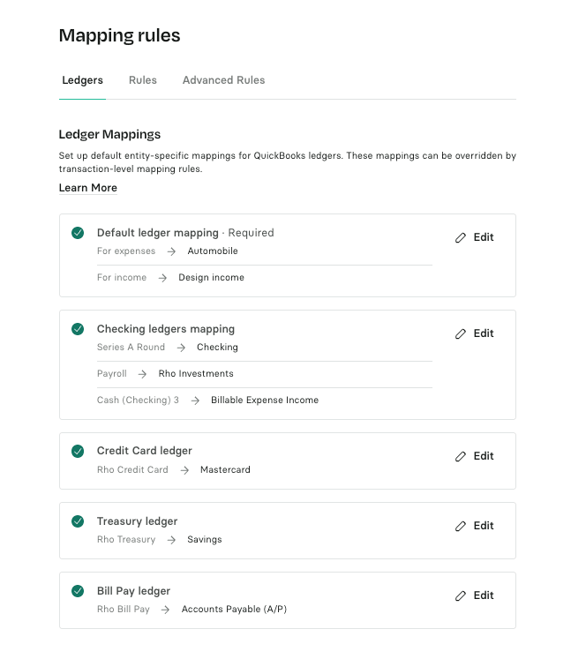
Task: Click the green checkmark beside Checking ledgers mapping
Action: pos(78,329)
